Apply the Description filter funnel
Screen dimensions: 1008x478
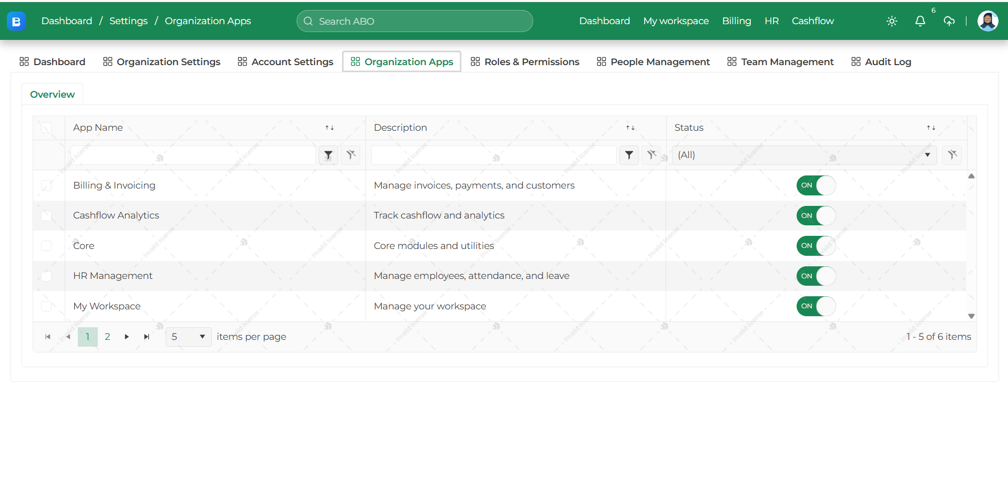pos(629,155)
